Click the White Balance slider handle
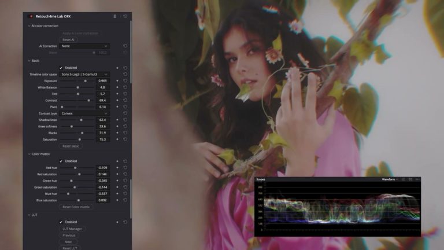This screenshot has width=444, height=250. 78,87
